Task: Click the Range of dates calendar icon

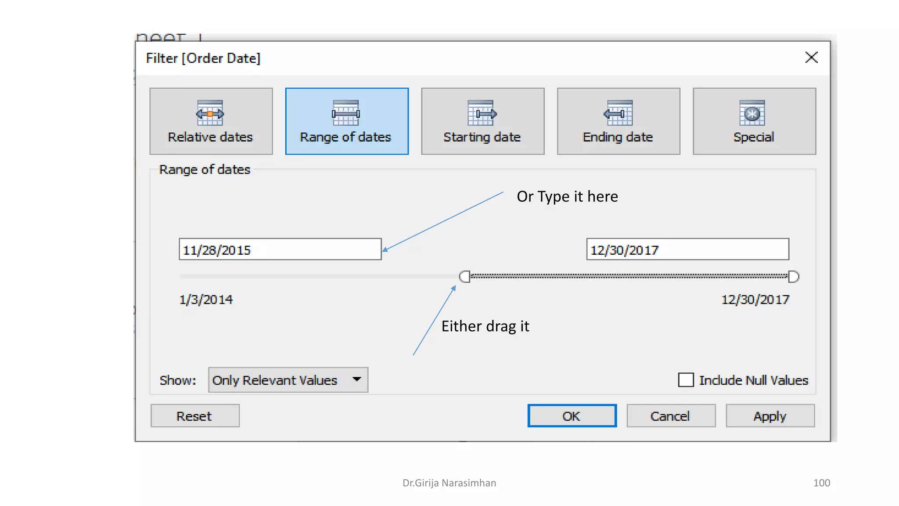Action: pyautogui.click(x=346, y=113)
